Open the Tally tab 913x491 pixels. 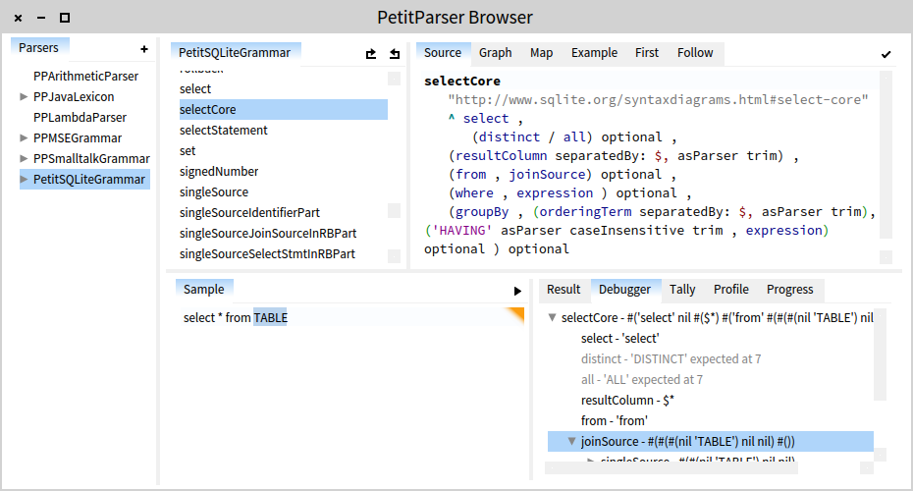682,289
